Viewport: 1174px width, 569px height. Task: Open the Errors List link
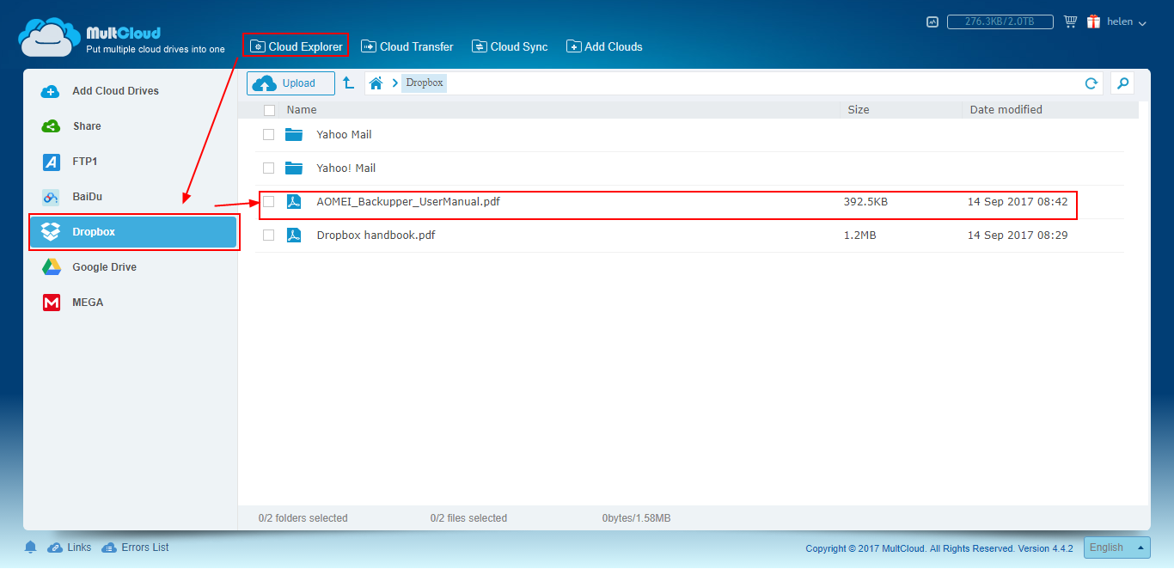136,548
